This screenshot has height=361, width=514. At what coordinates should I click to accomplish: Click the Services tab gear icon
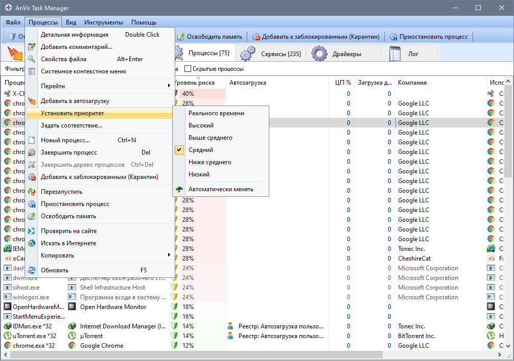point(248,54)
